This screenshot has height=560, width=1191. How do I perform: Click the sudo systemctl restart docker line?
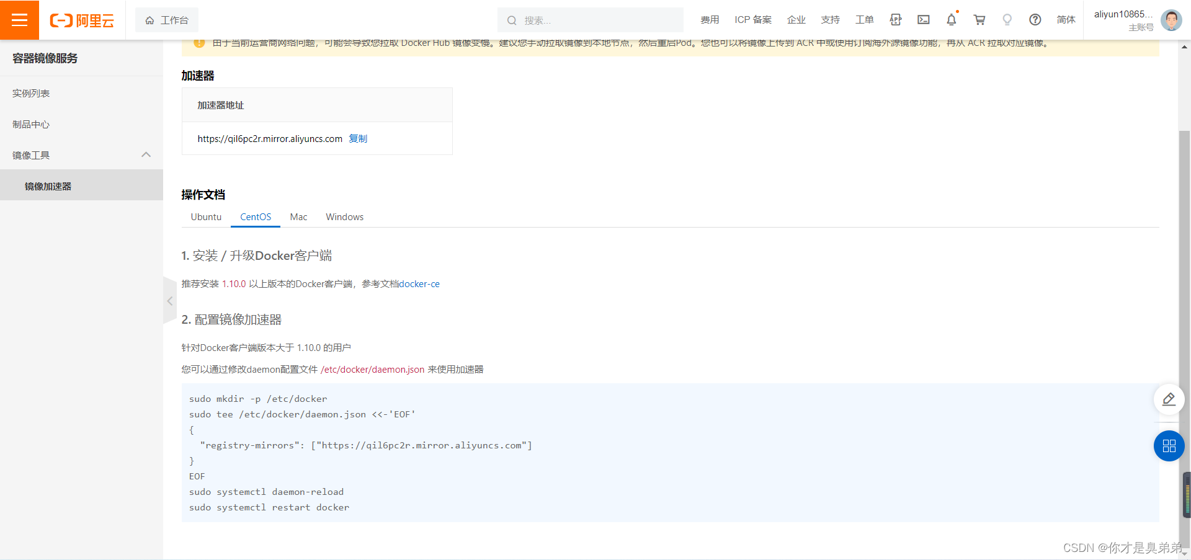pos(269,507)
